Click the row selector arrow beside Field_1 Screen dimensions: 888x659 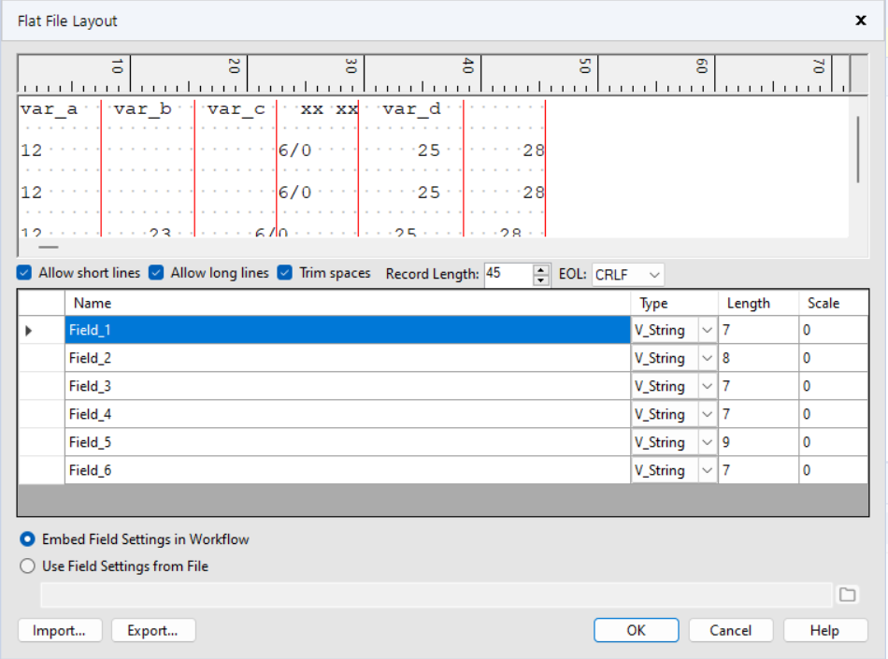click(30, 330)
